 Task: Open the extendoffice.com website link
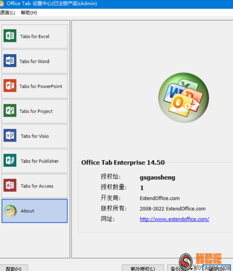click(x=174, y=219)
